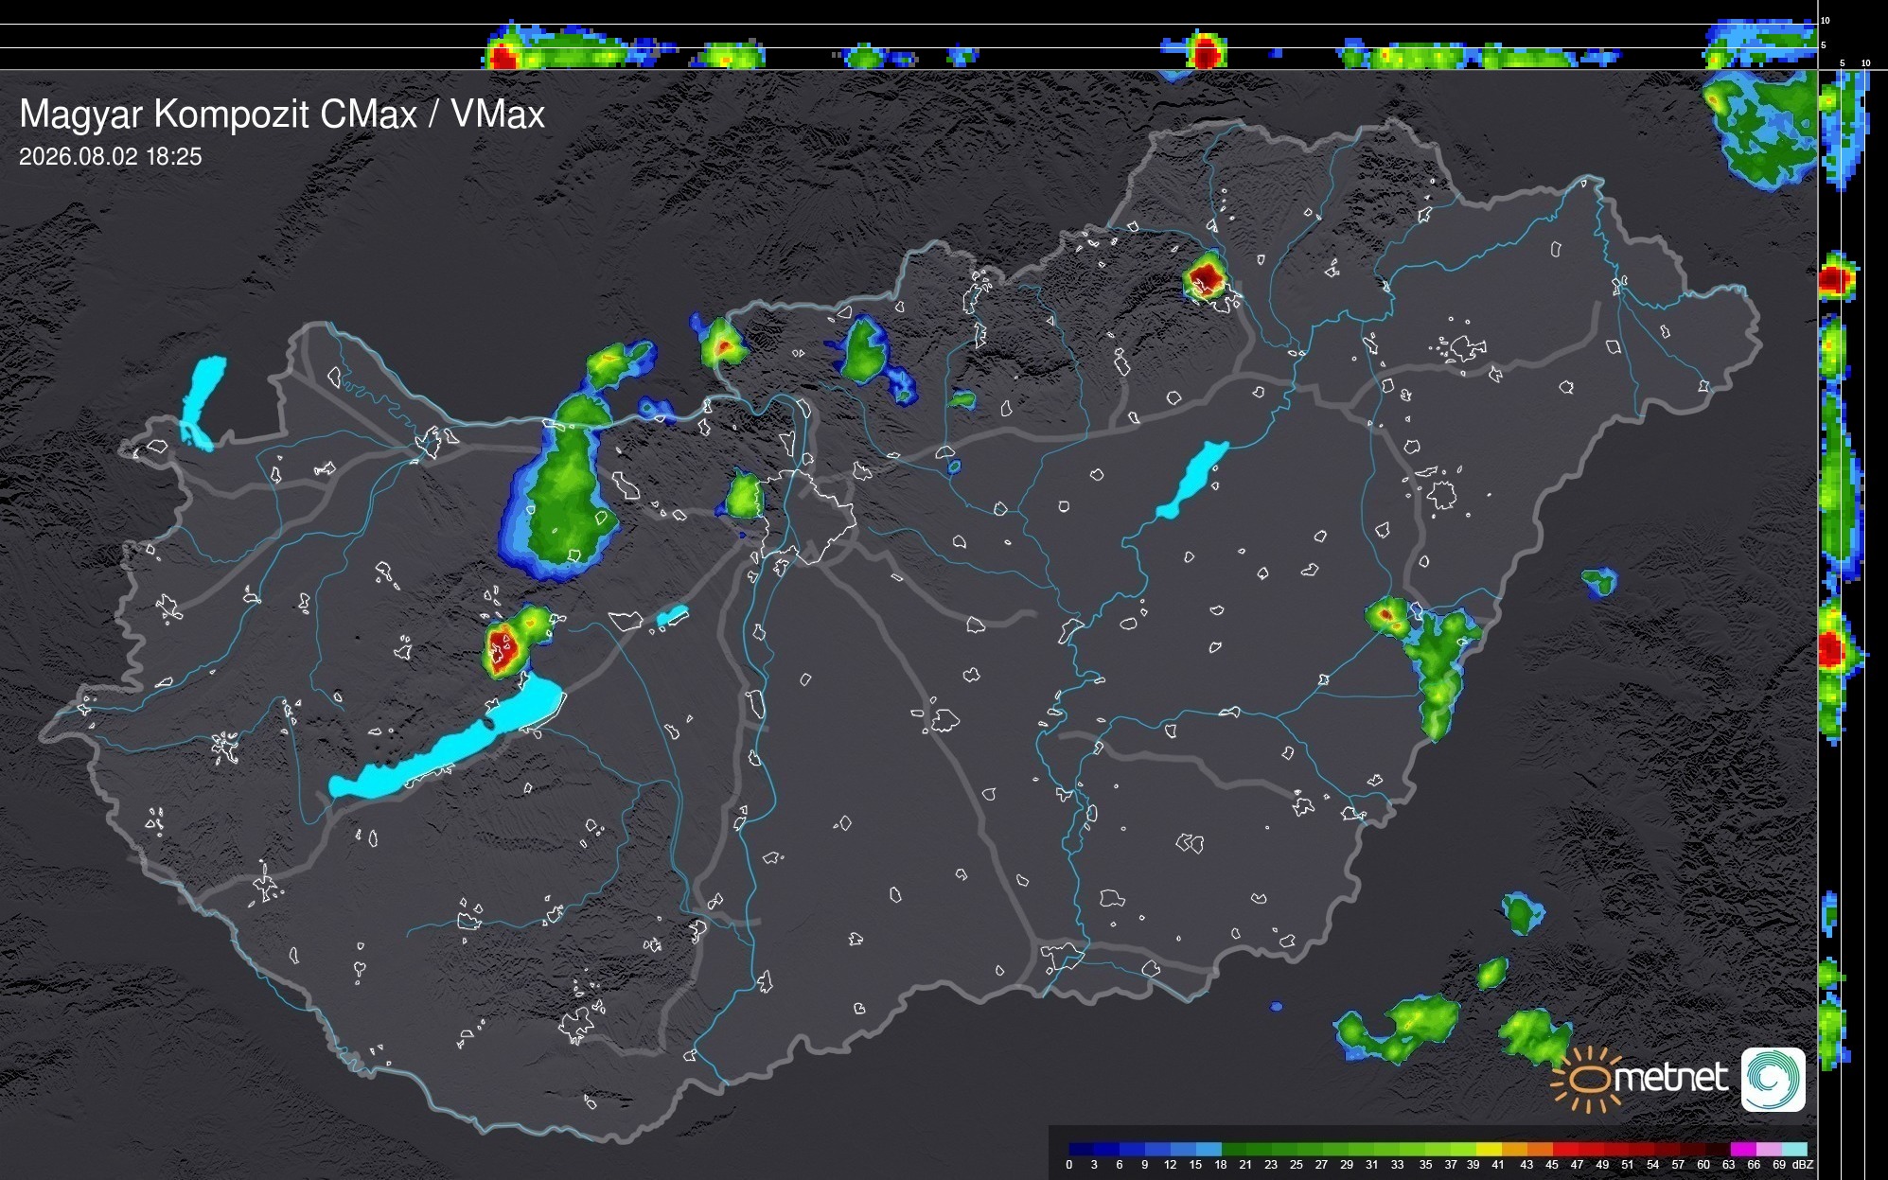1888x1180 pixels.
Task: Click the 63 value on the scale
Action: click(x=1729, y=1165)
